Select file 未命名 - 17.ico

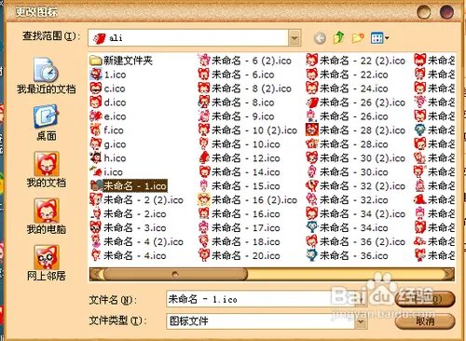(x=240, y=227)
